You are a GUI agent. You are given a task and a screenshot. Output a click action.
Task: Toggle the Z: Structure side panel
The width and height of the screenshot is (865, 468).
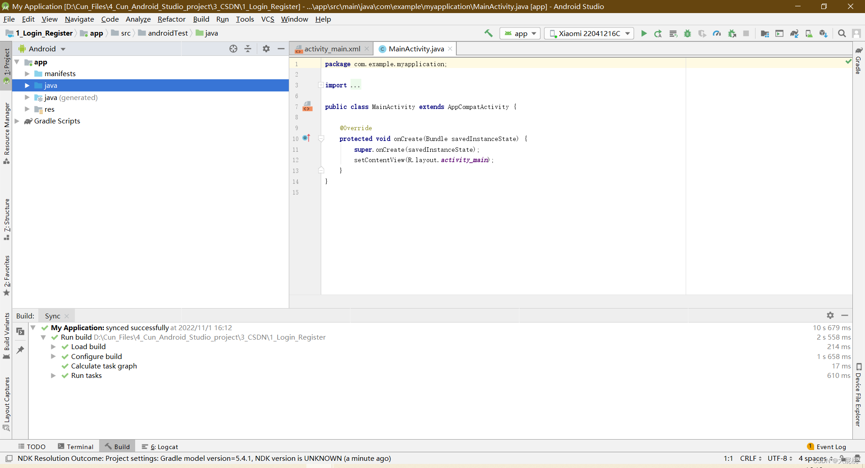(x=6, y=219)
